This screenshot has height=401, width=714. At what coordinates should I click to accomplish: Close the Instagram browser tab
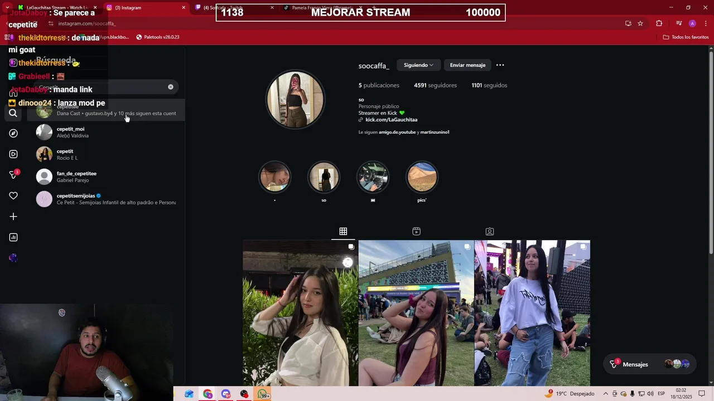coord(184,8)
